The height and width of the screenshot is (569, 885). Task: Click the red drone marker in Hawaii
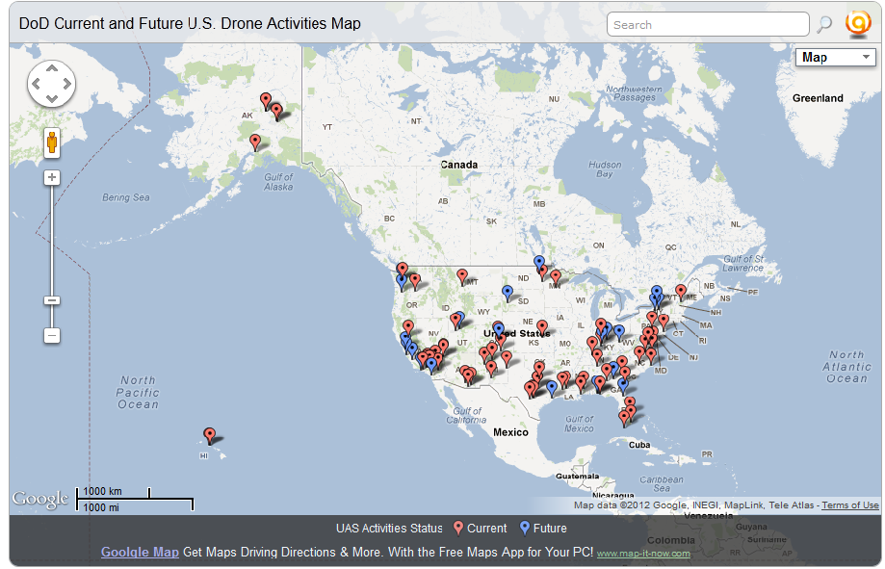209,435
